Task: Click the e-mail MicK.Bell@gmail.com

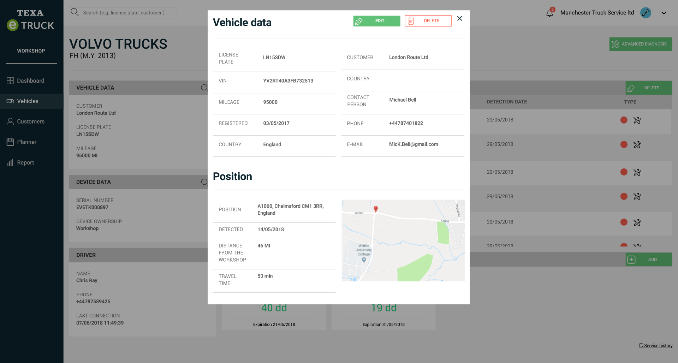Action: (414, 144)
